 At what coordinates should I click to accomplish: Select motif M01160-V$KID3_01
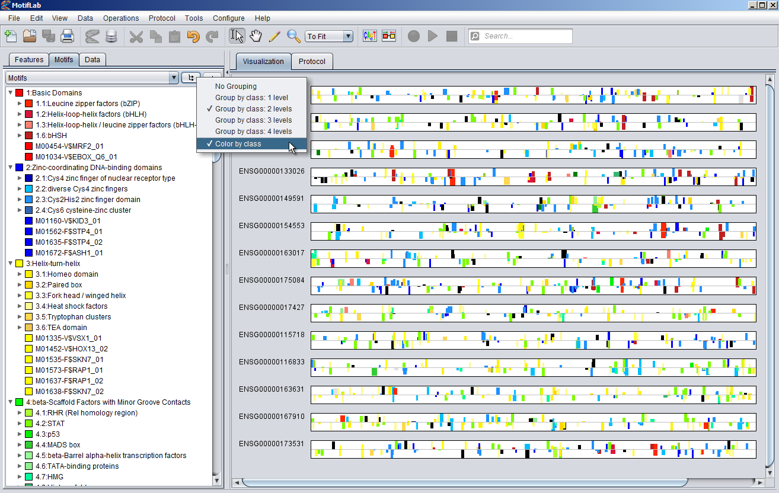(x=69, y=221)
